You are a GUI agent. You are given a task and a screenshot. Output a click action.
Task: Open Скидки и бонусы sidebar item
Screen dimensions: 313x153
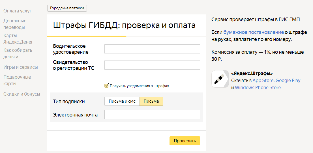tap(22, 94)
